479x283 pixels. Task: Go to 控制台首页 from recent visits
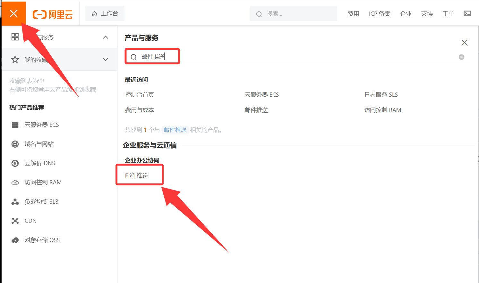click(140, 95)
